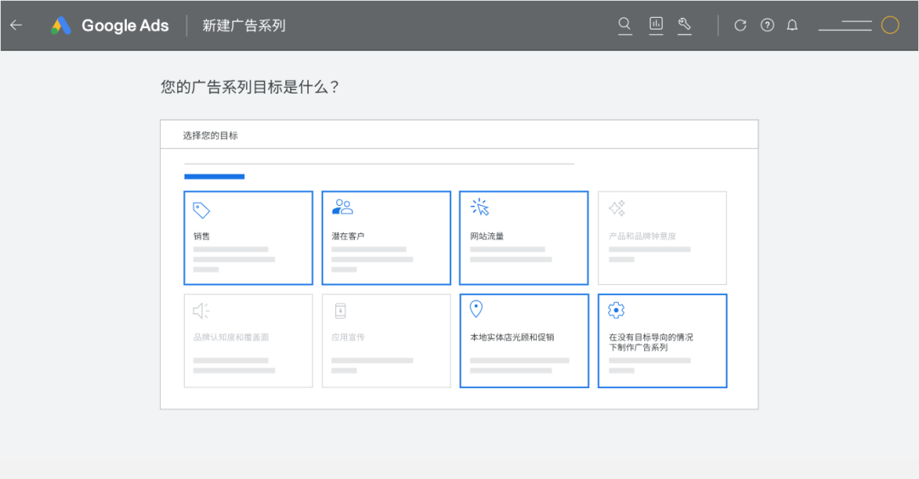Select the 销售 goal card
919x479 pixels.
click(248, 237)
